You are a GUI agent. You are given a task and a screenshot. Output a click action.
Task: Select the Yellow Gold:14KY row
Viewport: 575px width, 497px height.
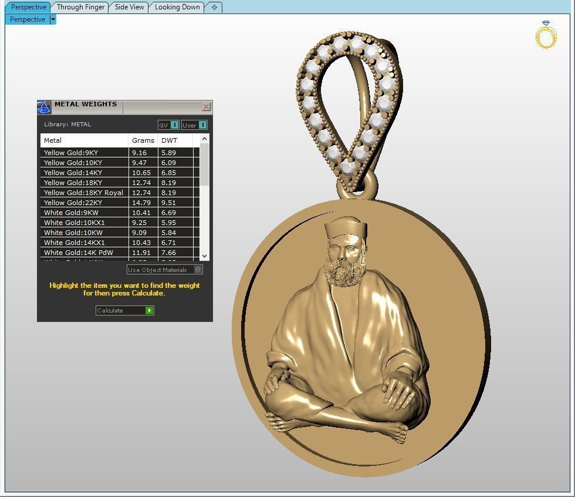point(120,173)
